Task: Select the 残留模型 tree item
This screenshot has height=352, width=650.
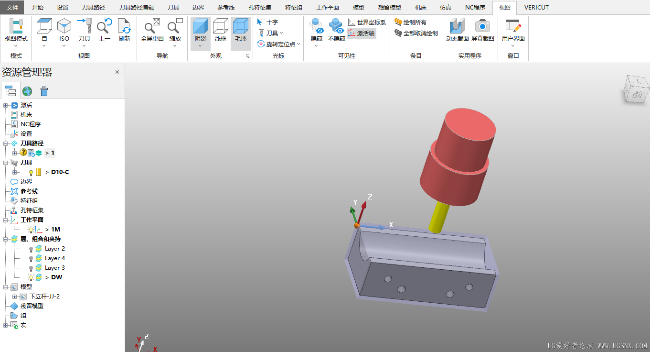Action: tap(32, 306)
